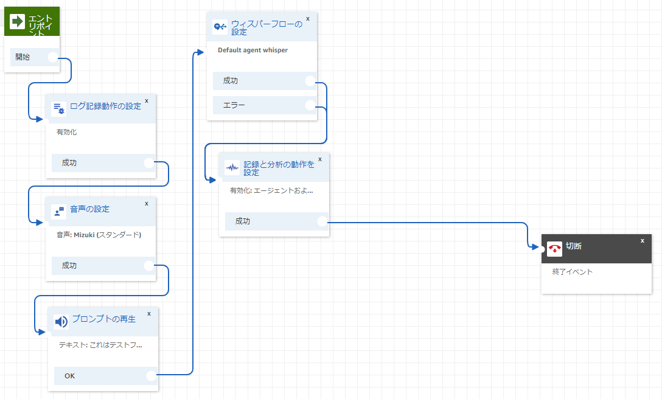
Task: Click the logging behavior block icon
Action: coord(58,108)
